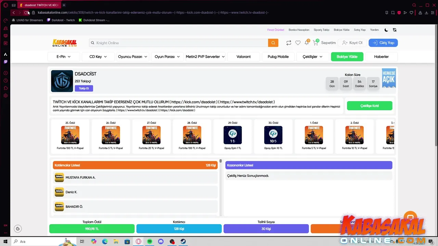Join the giveaway with Çekilişe Katıl

[x=370, y=106]
